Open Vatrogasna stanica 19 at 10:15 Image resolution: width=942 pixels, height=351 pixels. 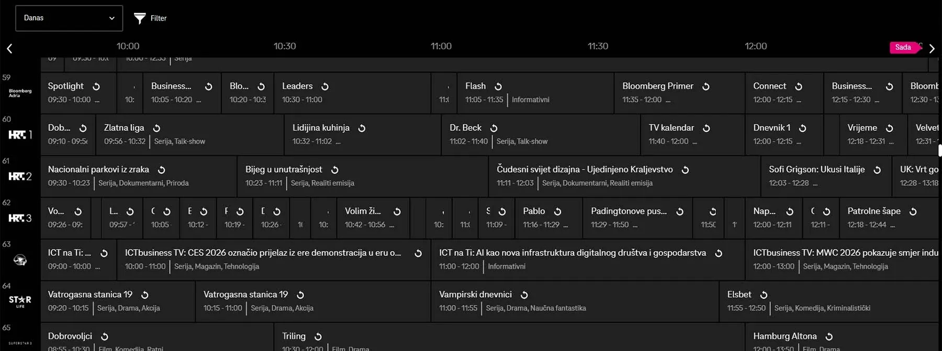click(x=313, y=301)
